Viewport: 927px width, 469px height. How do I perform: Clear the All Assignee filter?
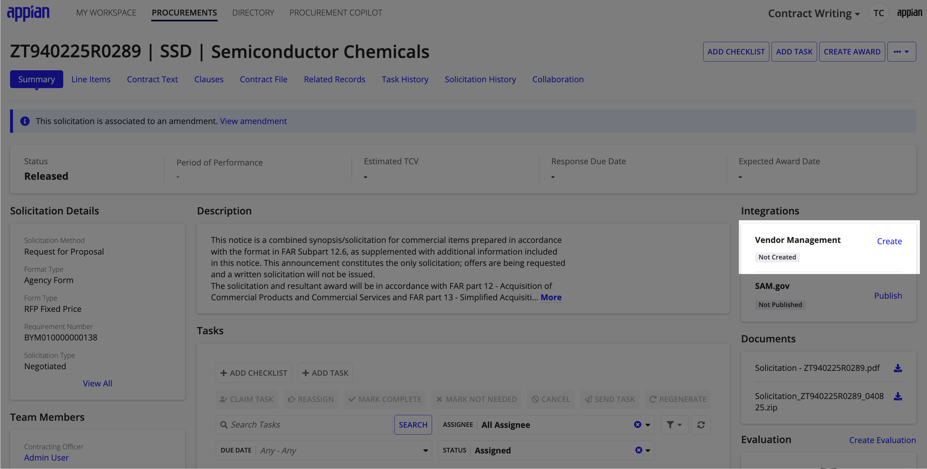[x=637, y=425]
